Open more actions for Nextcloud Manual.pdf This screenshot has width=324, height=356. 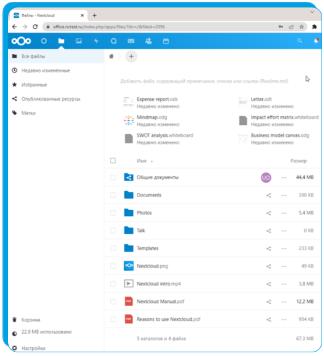(284, 302)
